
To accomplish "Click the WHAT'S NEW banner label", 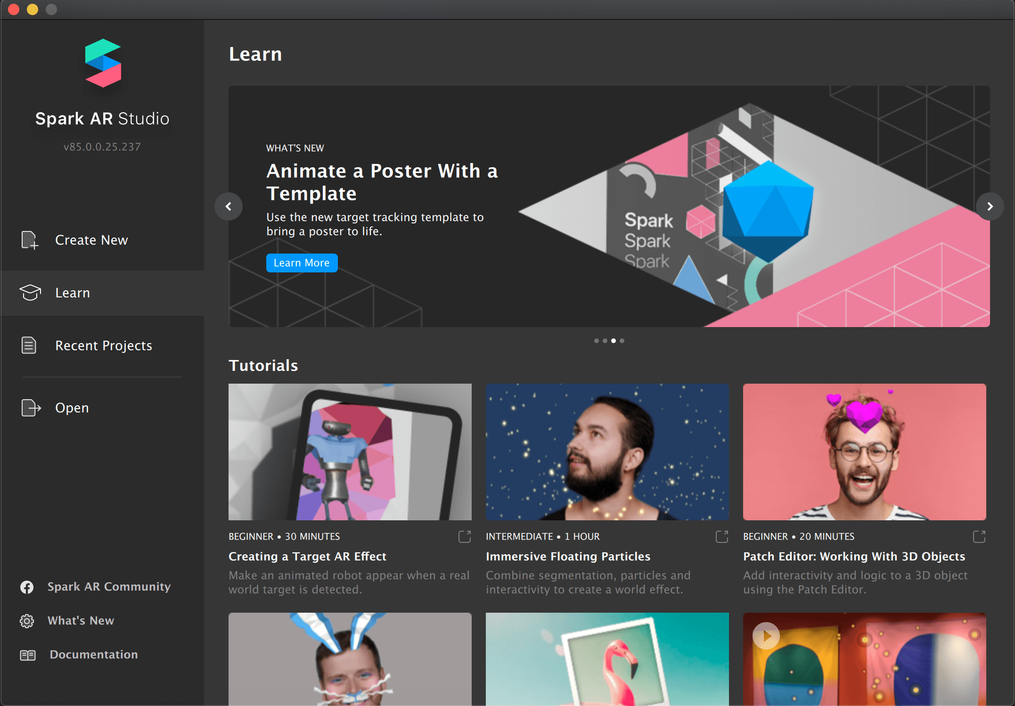I will click(x=295, y=148).
